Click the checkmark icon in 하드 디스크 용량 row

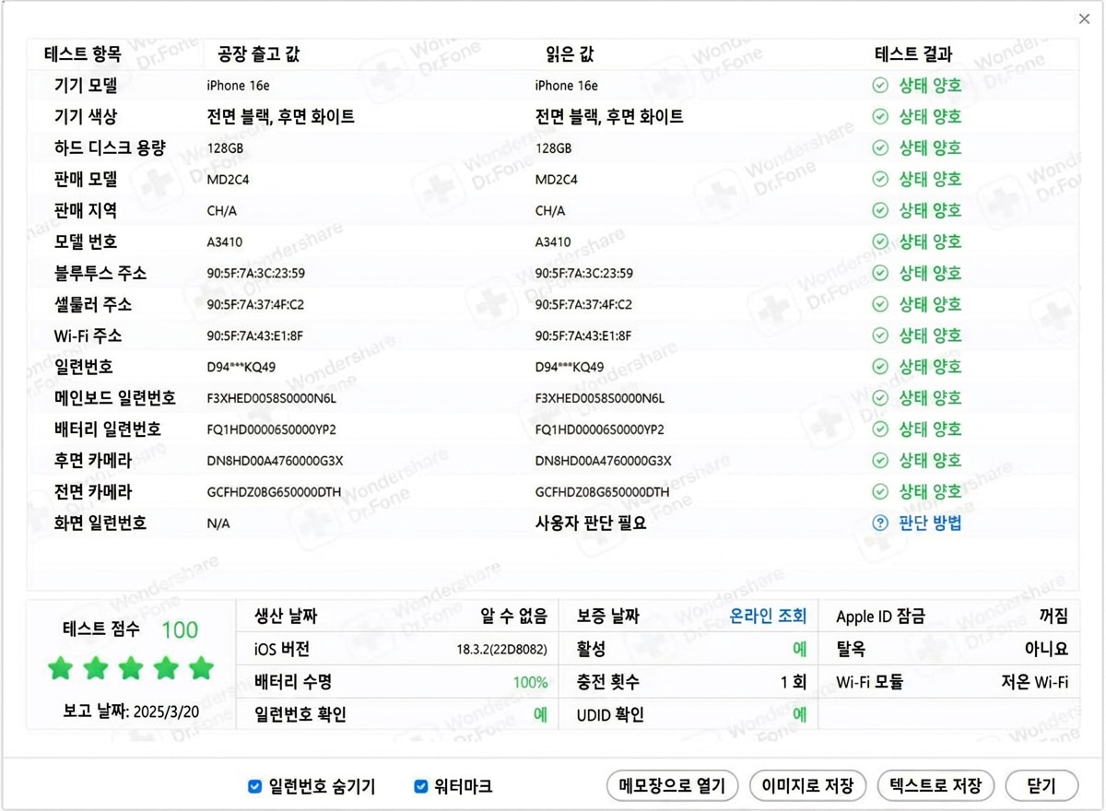point(880,148)
